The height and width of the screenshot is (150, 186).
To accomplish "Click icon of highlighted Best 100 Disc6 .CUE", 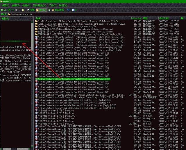I will click(36, 79).
